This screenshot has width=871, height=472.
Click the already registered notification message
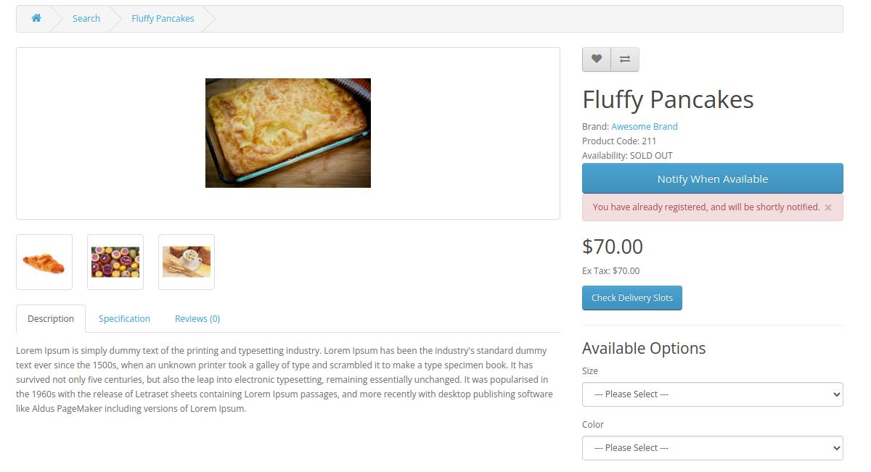click(704, 207)
